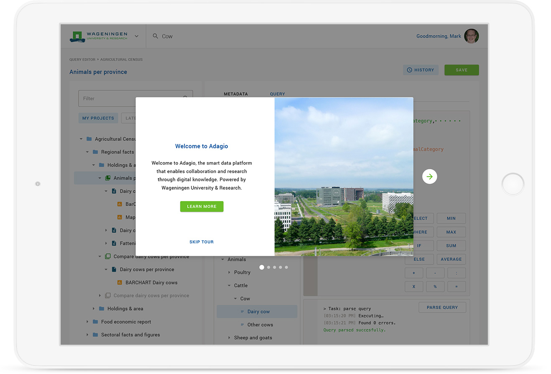
Task: Insert the MAX function
Action: pos(451,232)
